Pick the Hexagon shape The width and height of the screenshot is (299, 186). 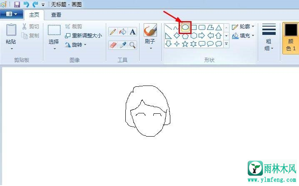tap(194, 36)
